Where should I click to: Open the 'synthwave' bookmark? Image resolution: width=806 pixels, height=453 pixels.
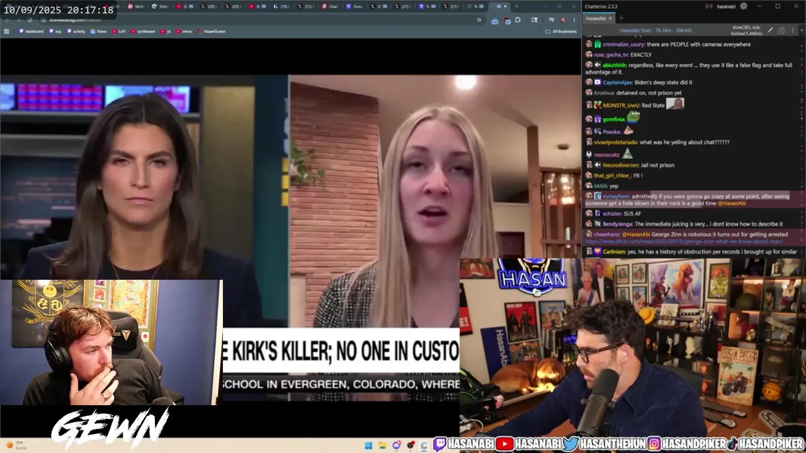click(143, 31)
